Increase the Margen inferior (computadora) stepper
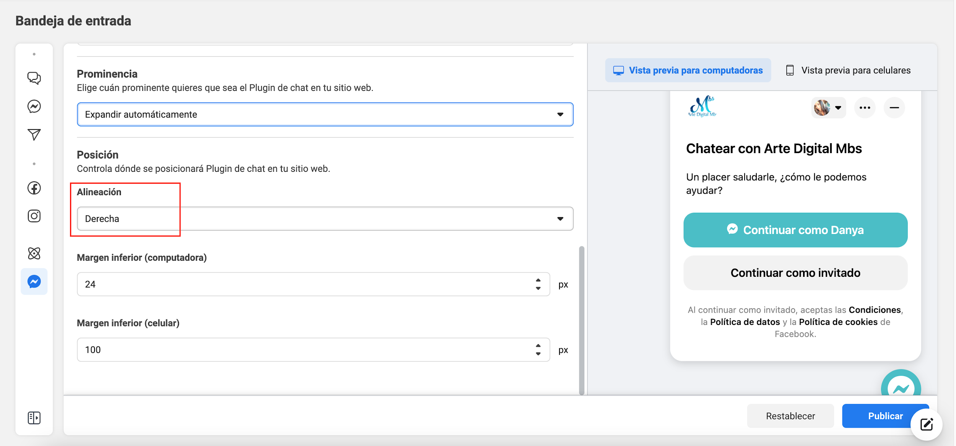 538,280
